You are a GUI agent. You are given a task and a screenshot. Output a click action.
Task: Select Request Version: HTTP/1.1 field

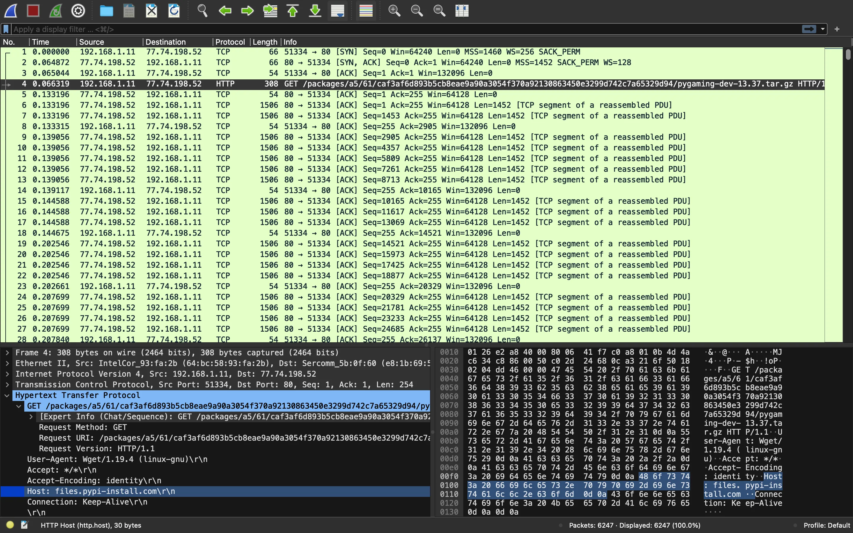pos(97,448)
